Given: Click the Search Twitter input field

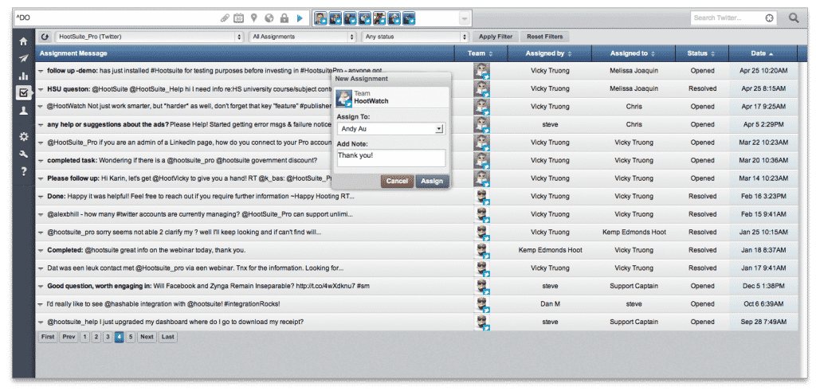Looking at the screenshot, I should pyautogui.click(x=728, y=18).
